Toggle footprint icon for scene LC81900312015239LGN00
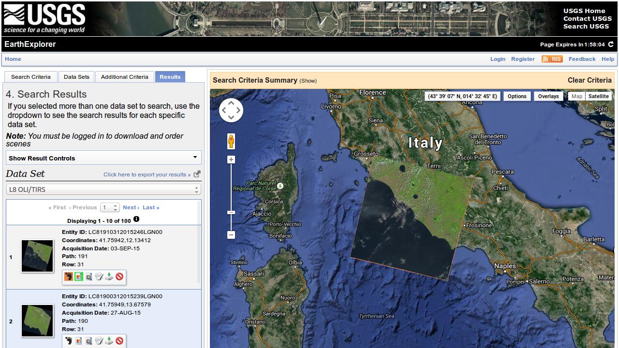Viewport: 619px width, 348px height. [x=69, y=341]
